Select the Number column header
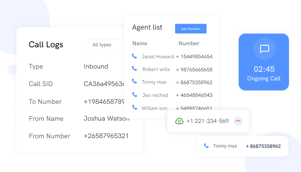Screen dimensions: 301x172 189,43
